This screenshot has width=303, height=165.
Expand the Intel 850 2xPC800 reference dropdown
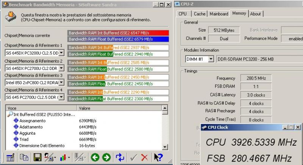pyautogui.click(x=61, y=83)
